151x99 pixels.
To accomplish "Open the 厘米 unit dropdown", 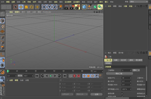I will (x=136, y=70).
